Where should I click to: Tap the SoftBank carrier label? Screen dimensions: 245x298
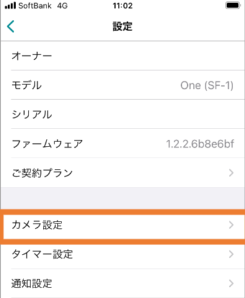pyautogui.click(x=35, y=6)
